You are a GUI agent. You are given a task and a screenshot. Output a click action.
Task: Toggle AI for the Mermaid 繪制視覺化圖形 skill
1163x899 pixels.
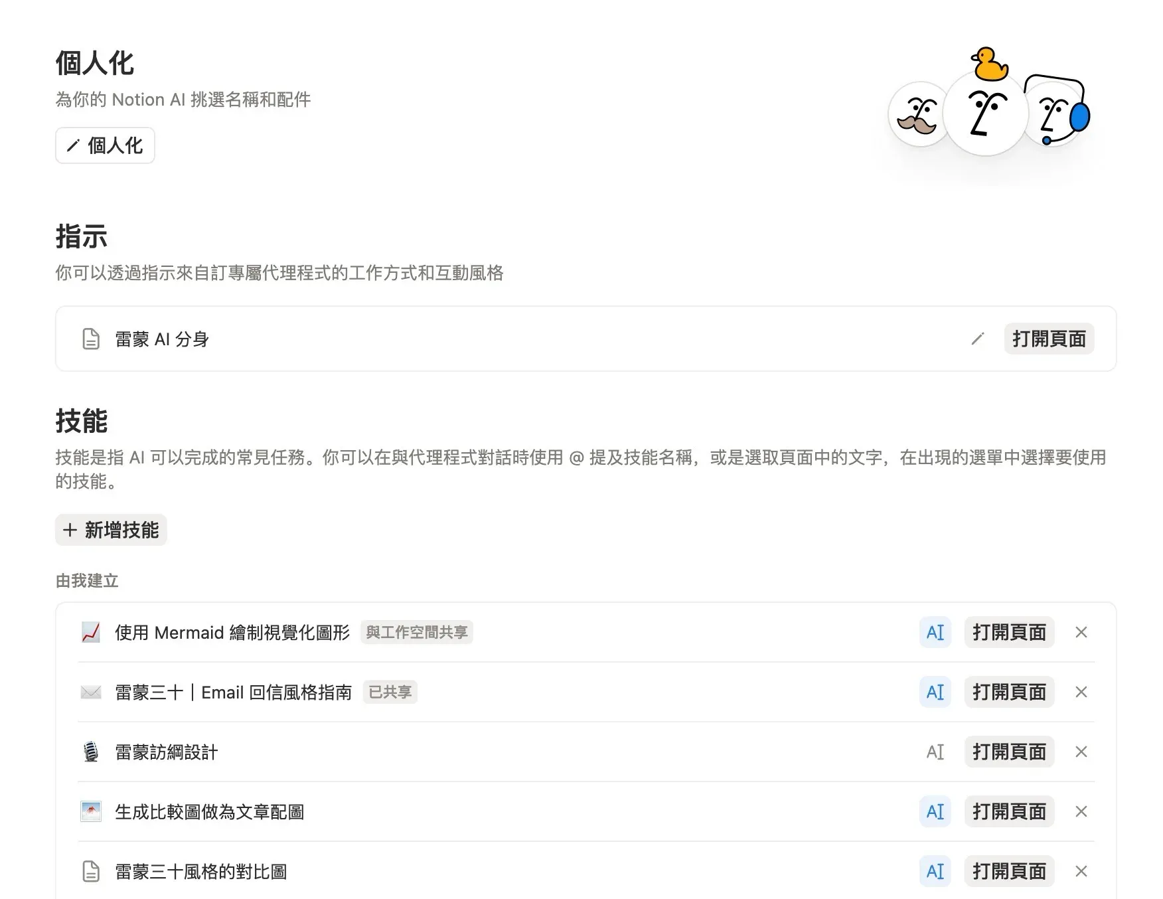click(935, 633)
